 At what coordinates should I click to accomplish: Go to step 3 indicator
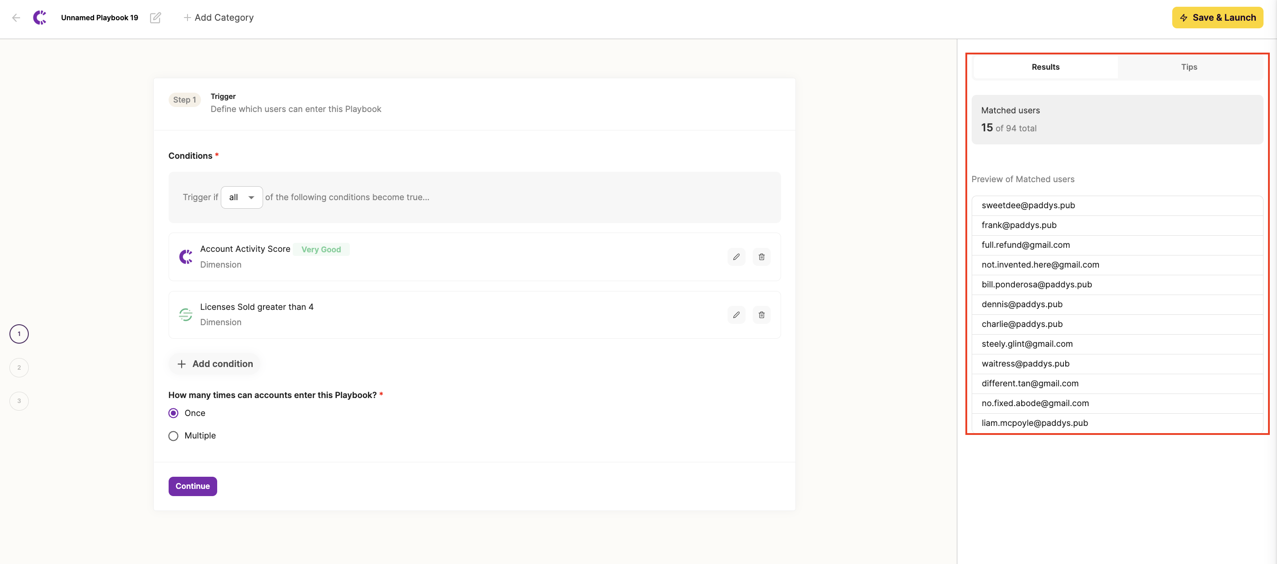point(19,401)
